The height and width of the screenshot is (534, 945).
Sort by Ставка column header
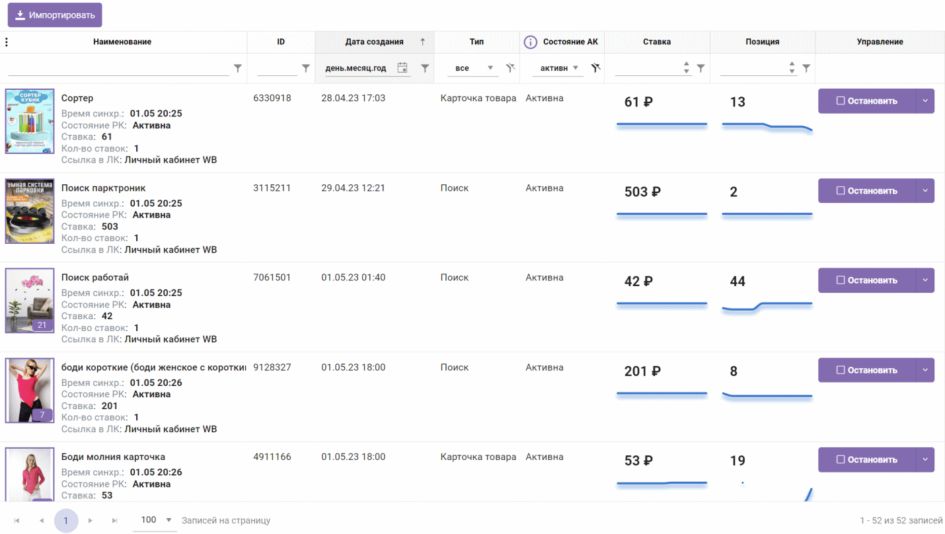(x=656, y=42)
